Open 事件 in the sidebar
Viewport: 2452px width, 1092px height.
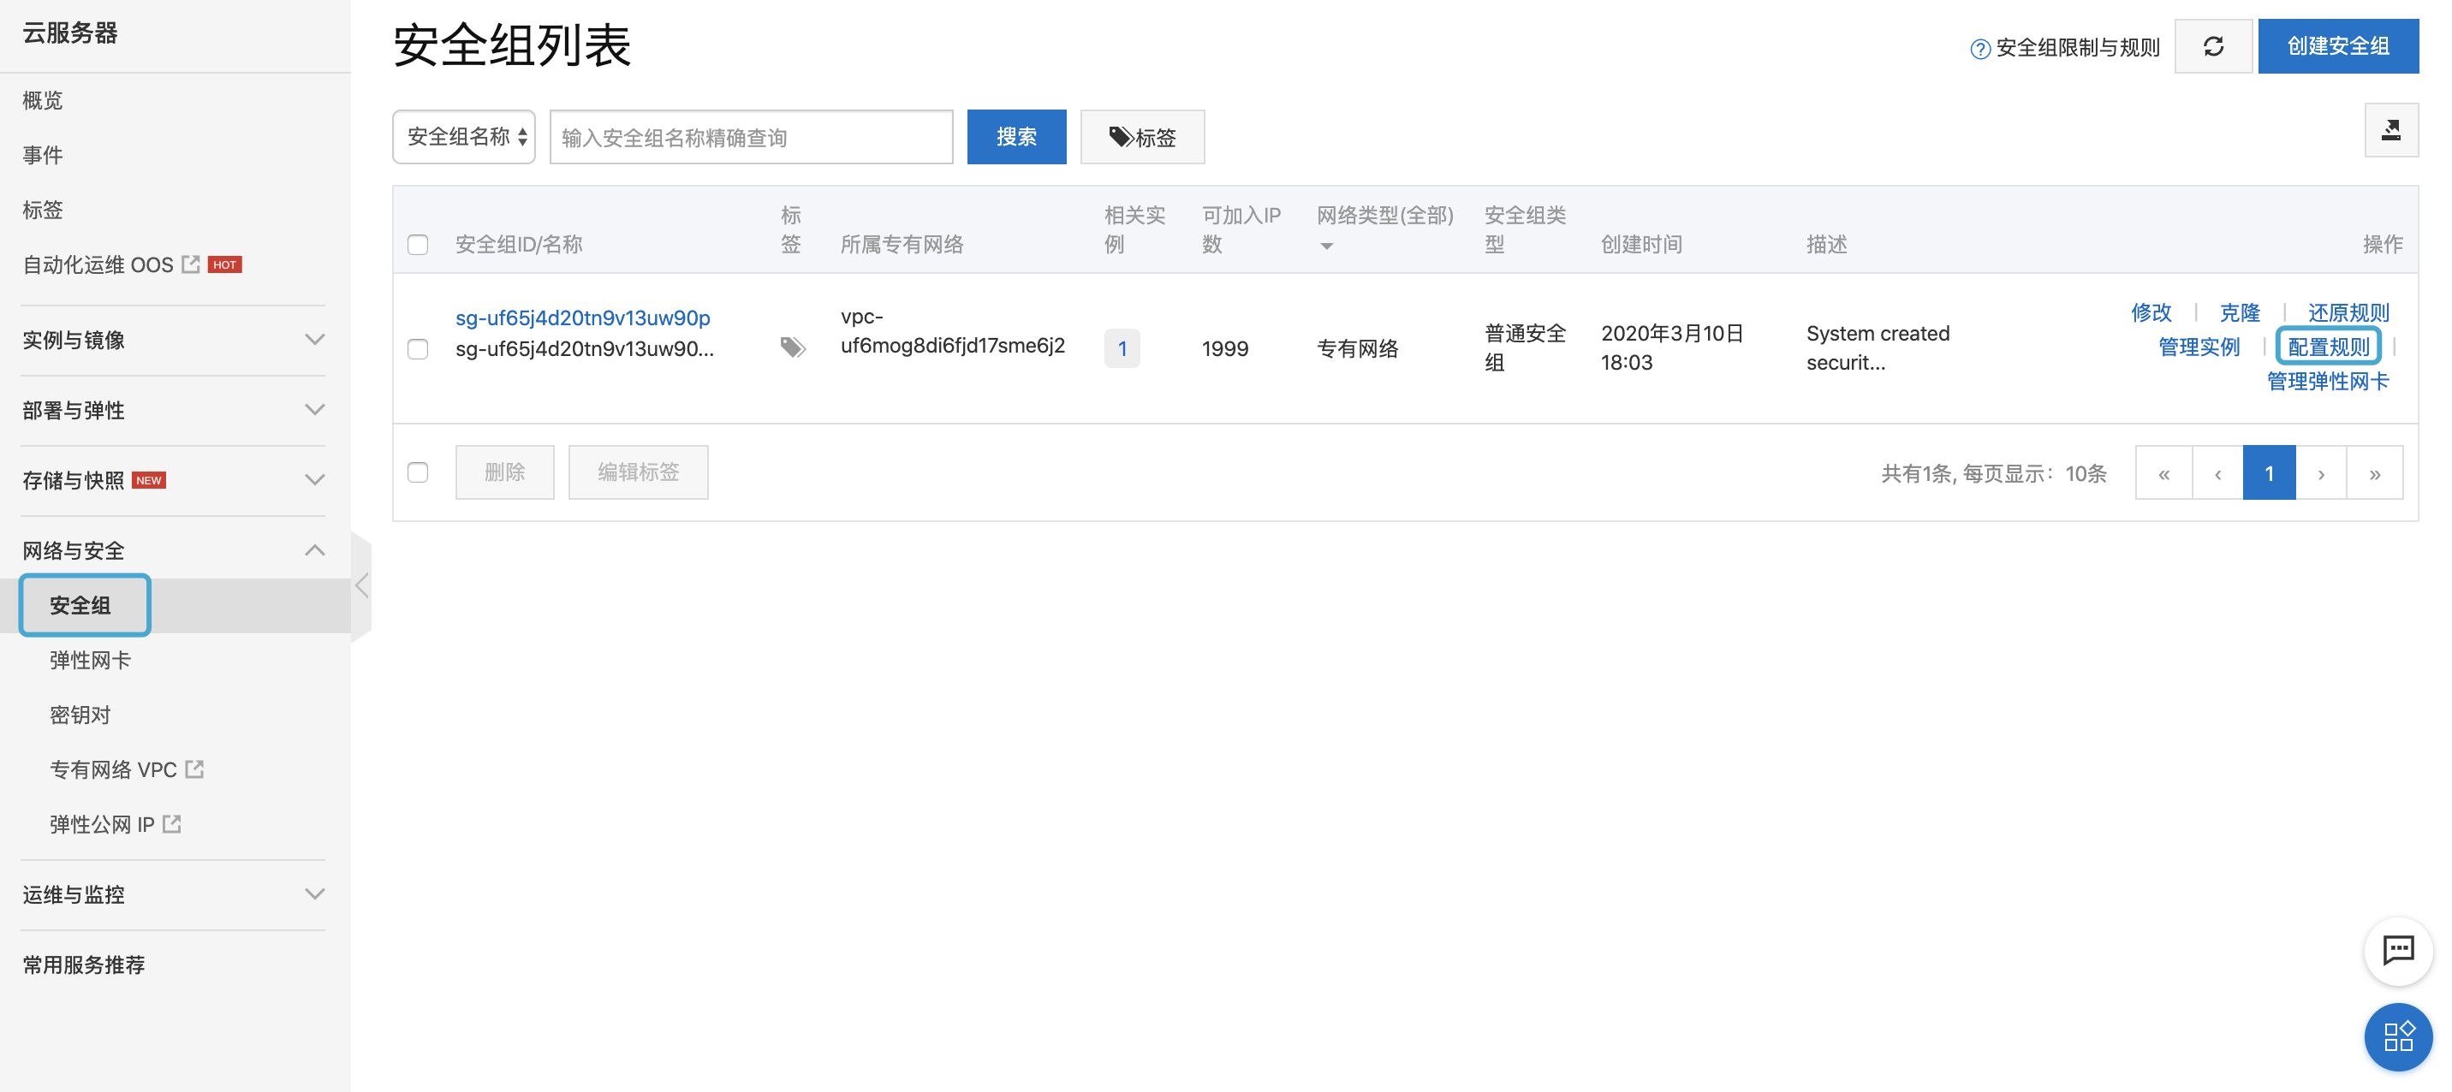[43, 155]
